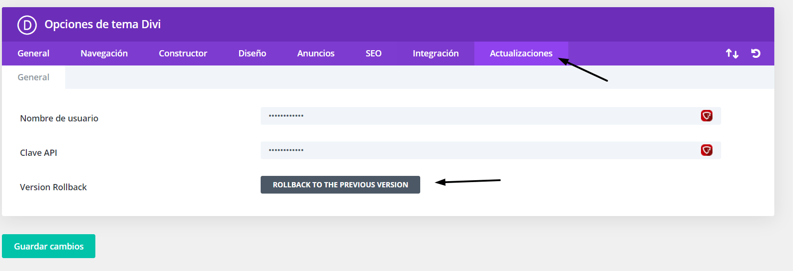Click the Guardar cambios button
This screenshot has width=793, height=271.
point(48,246)
